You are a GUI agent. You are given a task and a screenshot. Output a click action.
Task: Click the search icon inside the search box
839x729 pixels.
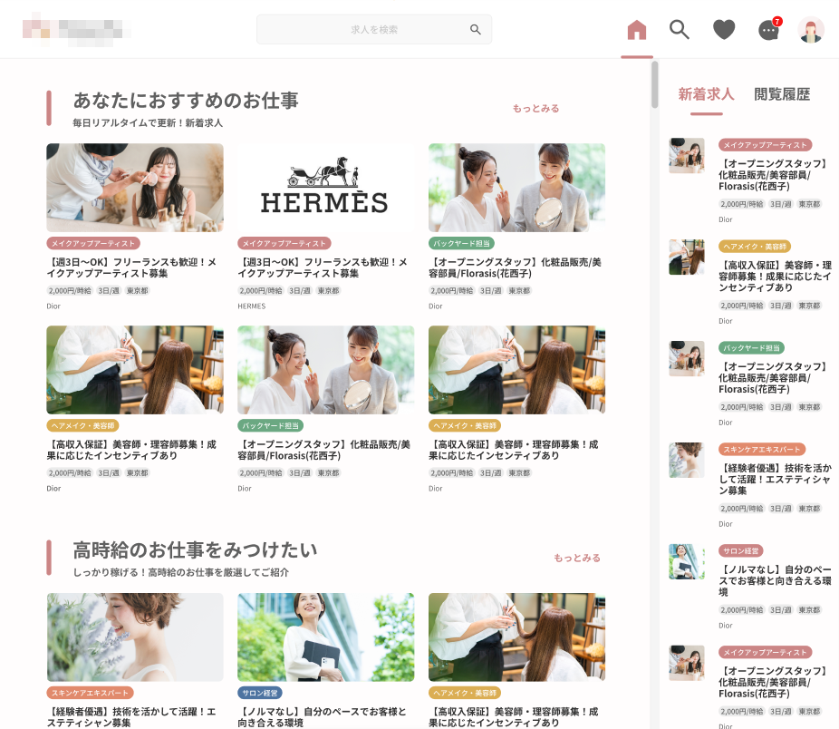click(x=476, y=30)
